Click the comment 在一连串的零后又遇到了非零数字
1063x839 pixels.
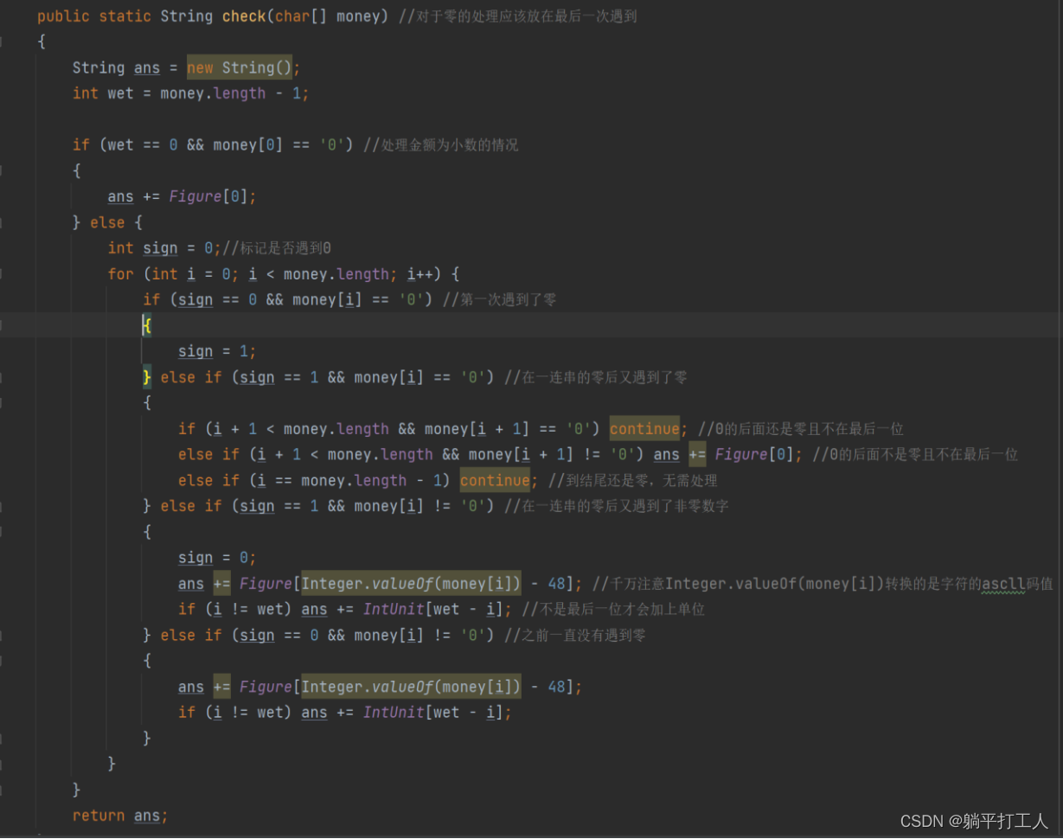click(x=617, y=506)
